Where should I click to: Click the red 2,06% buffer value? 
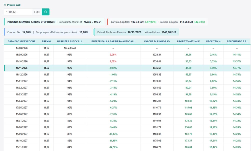113,54
